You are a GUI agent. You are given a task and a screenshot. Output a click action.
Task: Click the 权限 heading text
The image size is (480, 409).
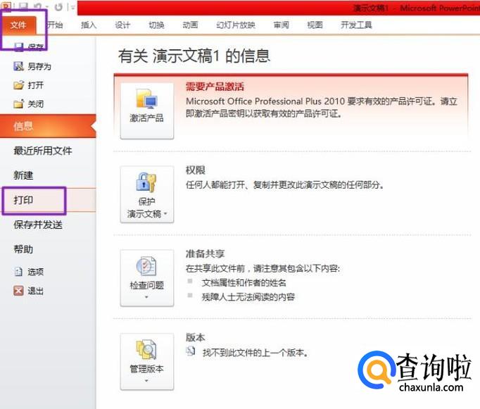coord(195,170)
